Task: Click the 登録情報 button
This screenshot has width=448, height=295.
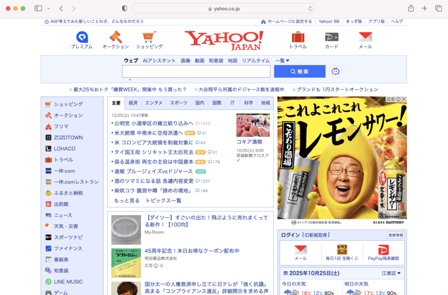Action: click(395, 235)
